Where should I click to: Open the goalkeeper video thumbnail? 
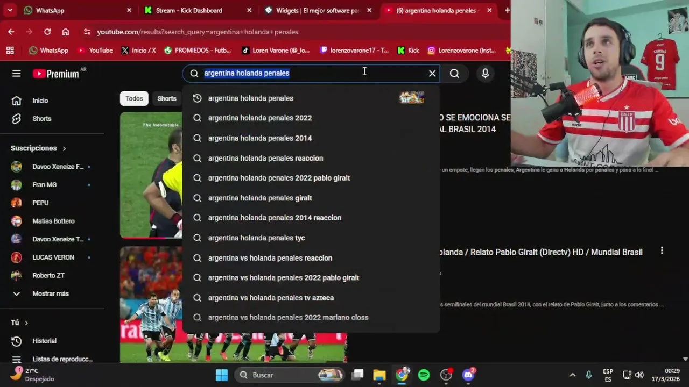click(151, 175)
